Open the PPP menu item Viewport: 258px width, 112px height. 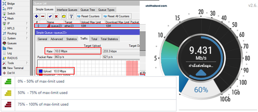pyautogui.click(x=10, y=9)
